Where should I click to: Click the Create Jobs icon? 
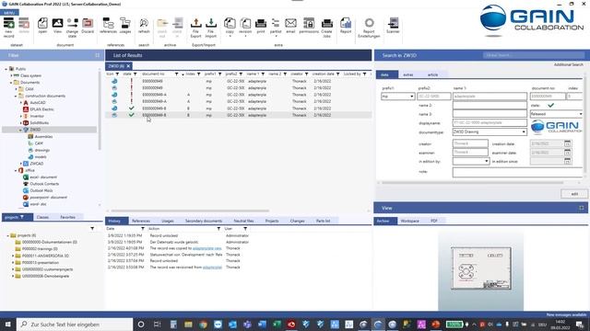[326, 28]
